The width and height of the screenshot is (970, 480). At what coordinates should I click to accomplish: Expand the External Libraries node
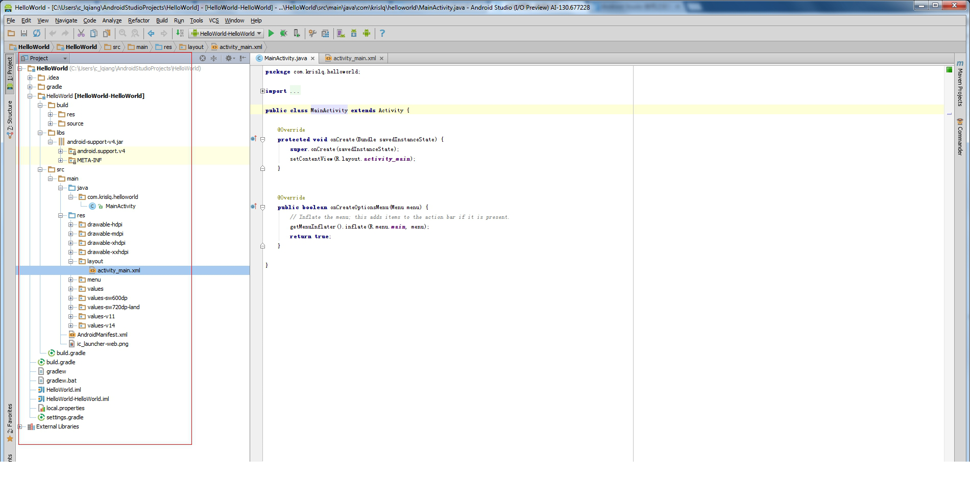click(19, 426)
